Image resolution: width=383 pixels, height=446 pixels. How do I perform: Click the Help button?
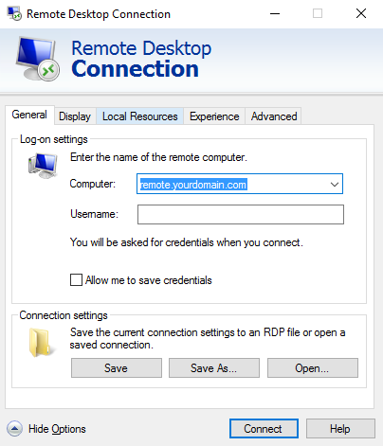[x=340, y=429]
